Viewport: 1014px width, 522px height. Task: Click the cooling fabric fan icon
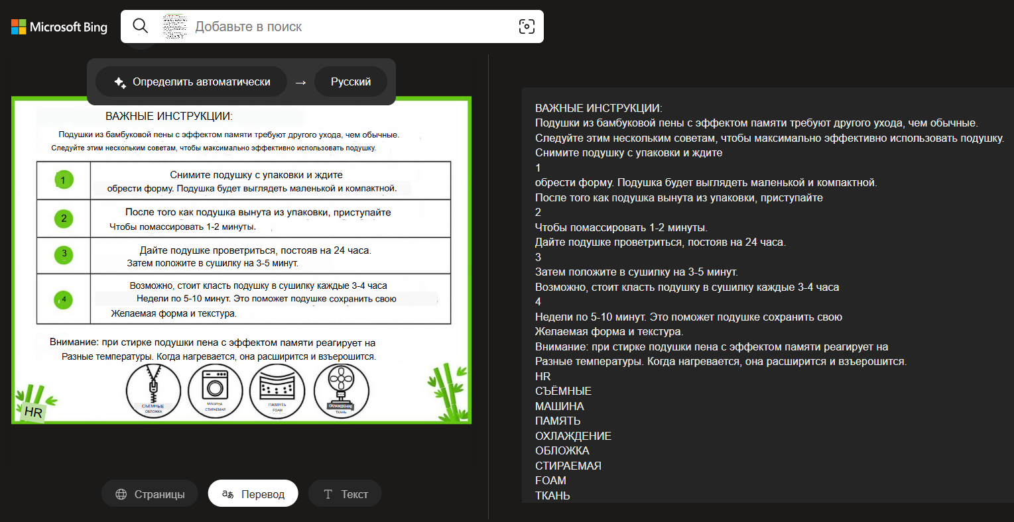(341, 391)
